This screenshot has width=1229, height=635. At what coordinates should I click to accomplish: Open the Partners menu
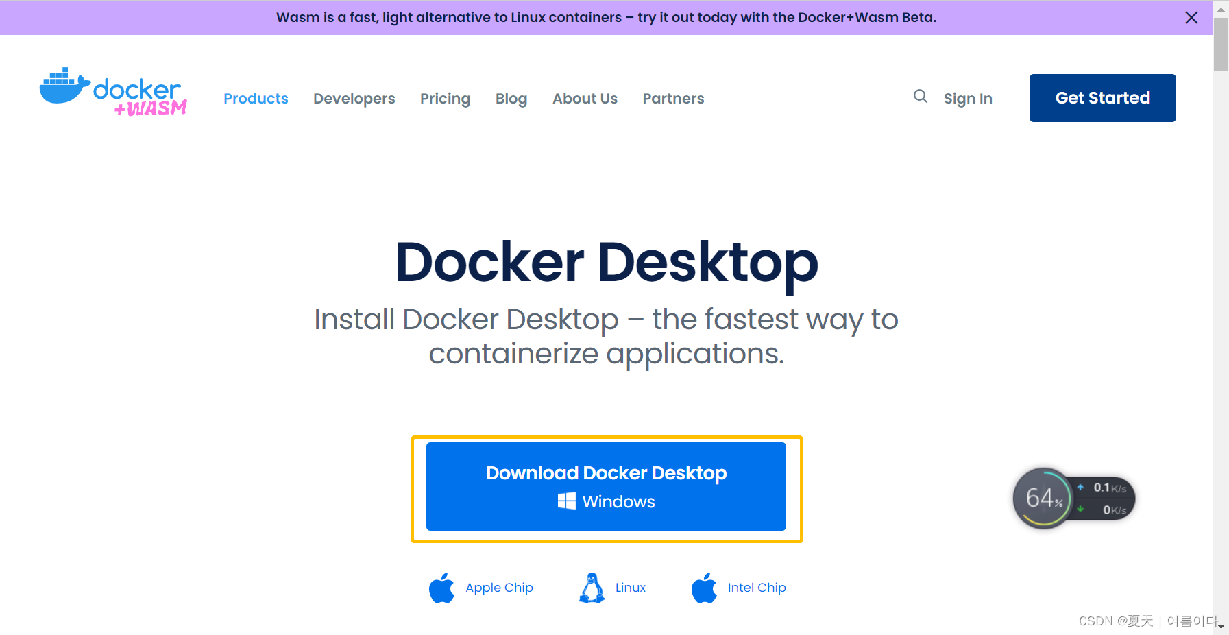click(x=673, y=99)
